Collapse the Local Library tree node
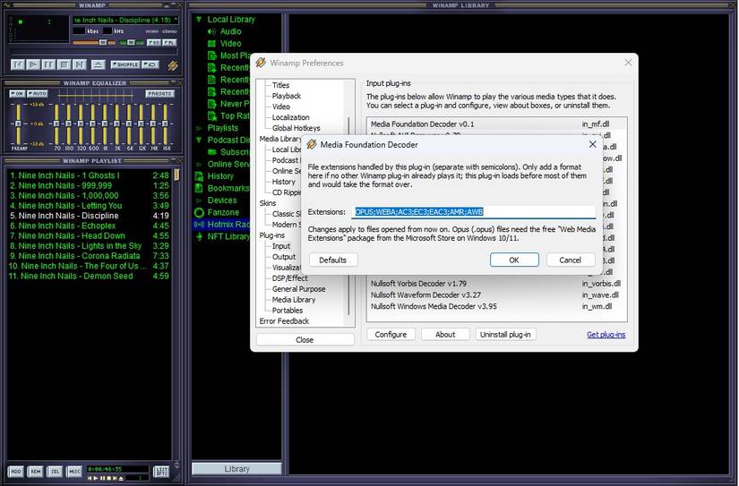The height and width of the screenshot is (486, 739). click(x=199, y=20)
